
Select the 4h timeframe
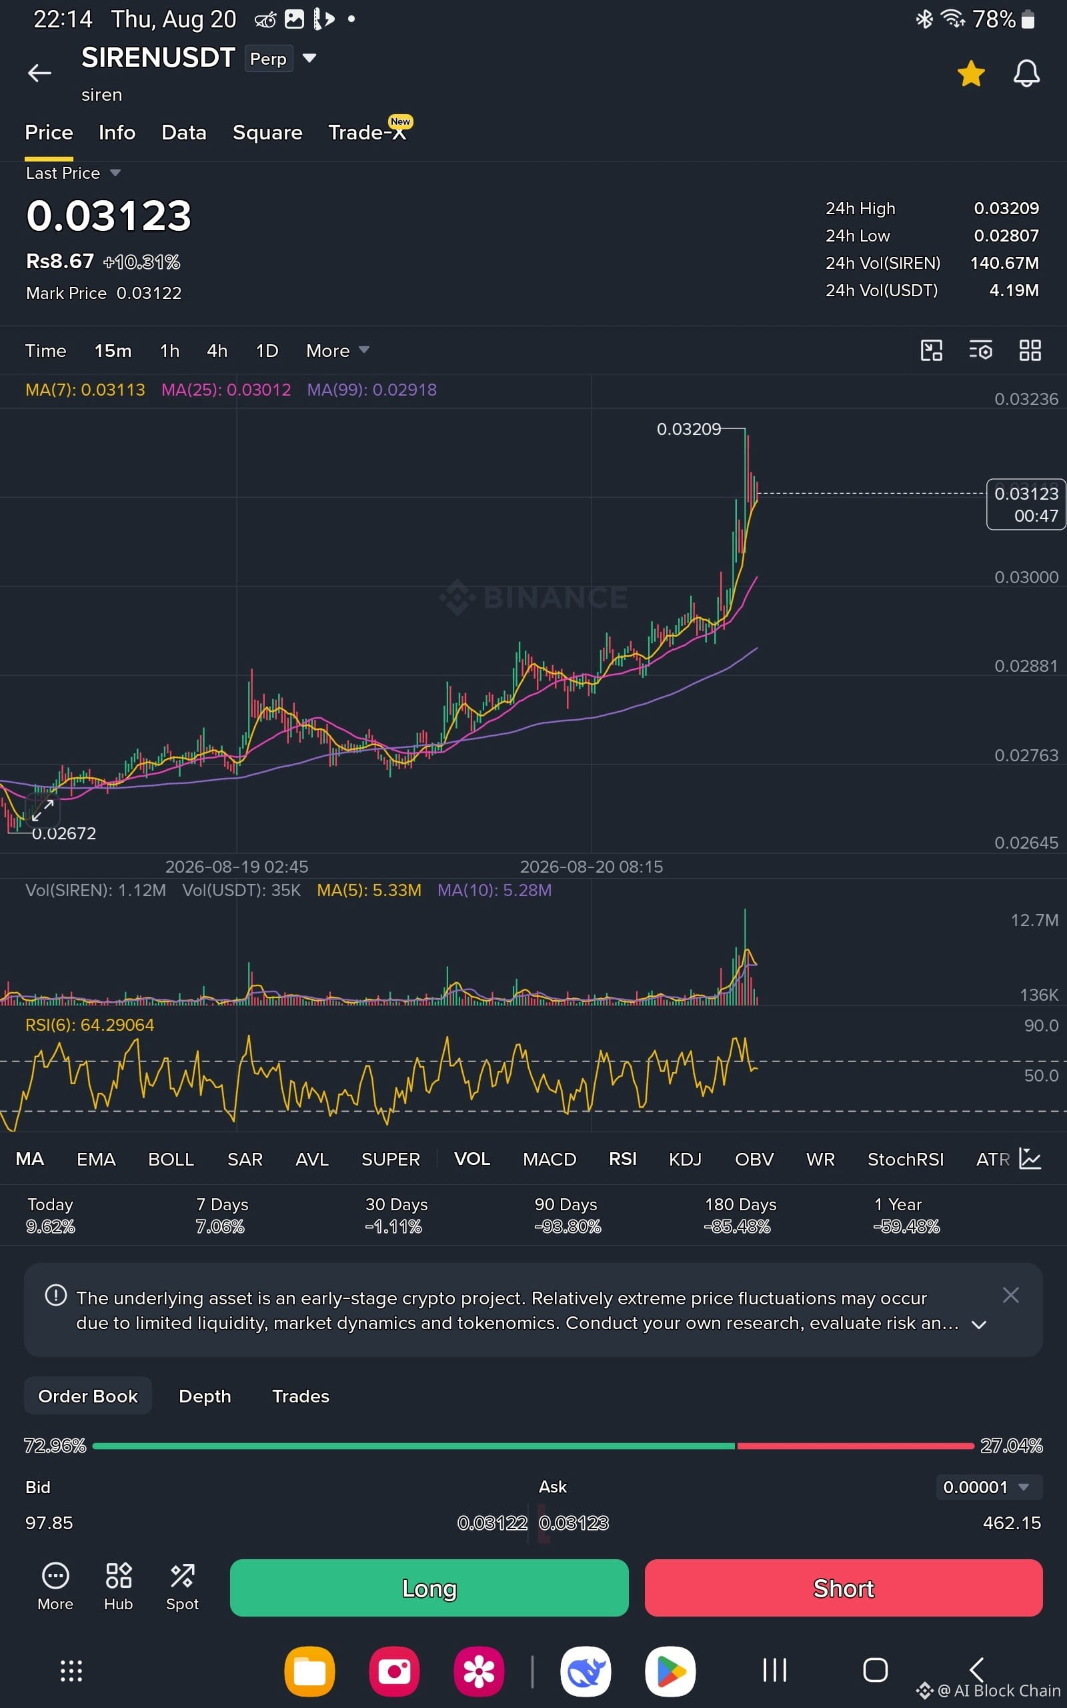coord(217,351)
